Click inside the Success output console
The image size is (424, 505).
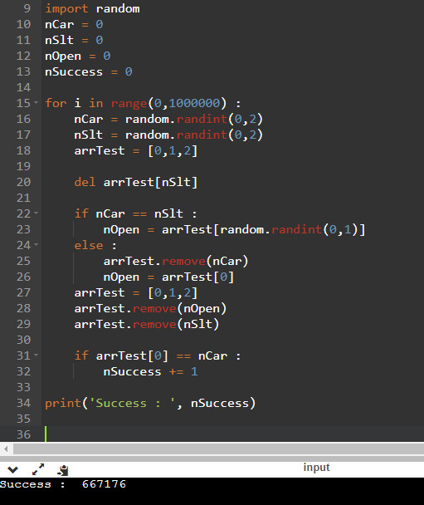(212, 491)
